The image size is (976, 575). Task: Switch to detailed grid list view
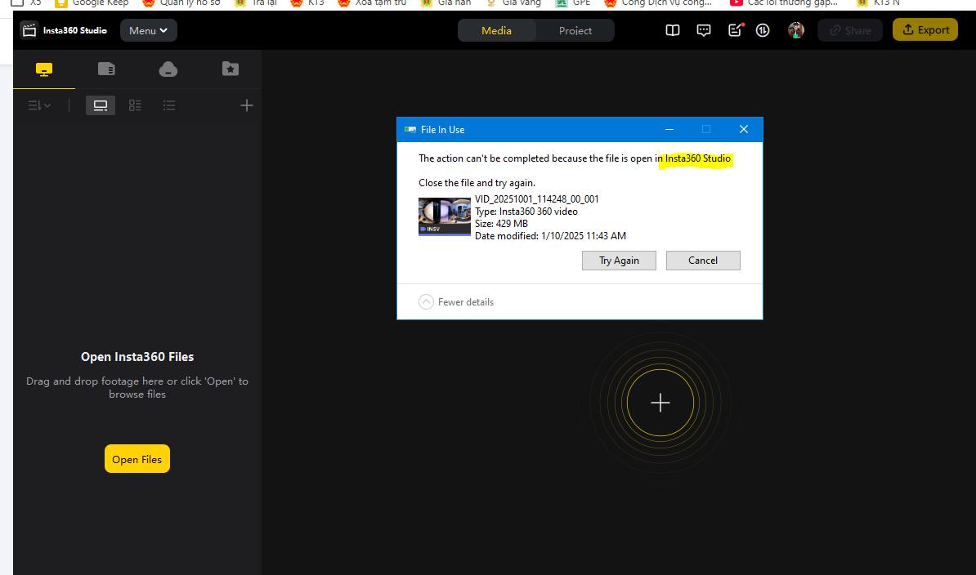pos(135,105)
